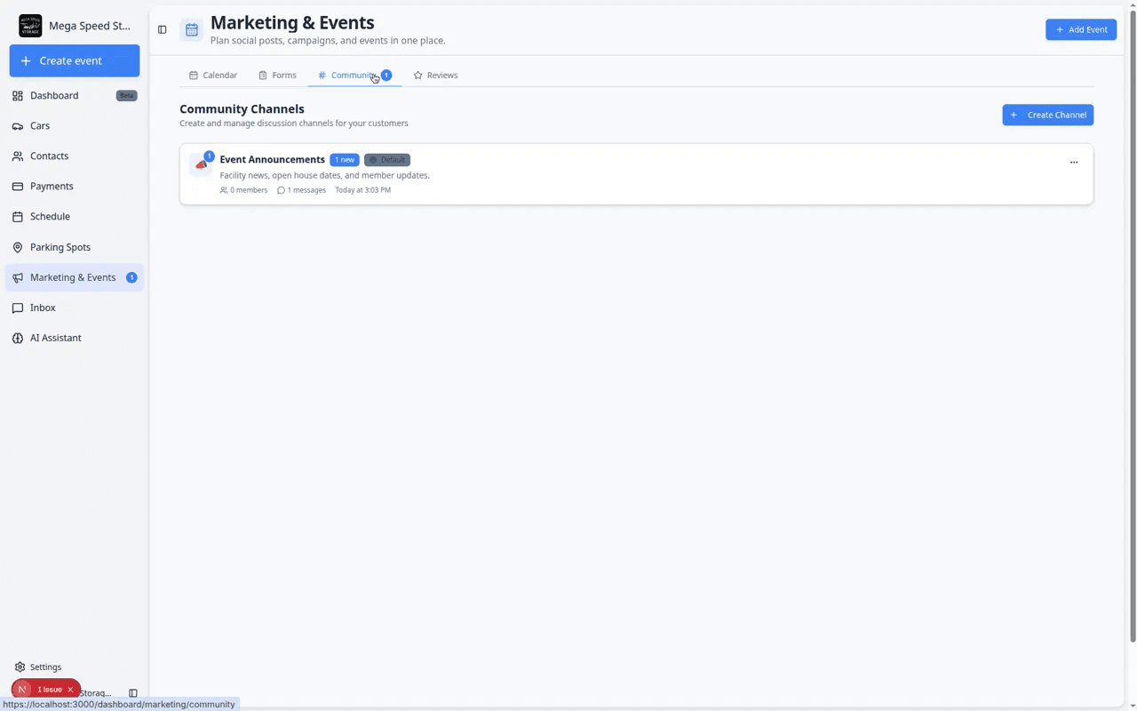
Task: Open the Next.js dev tools N icon
Action: 22,690
